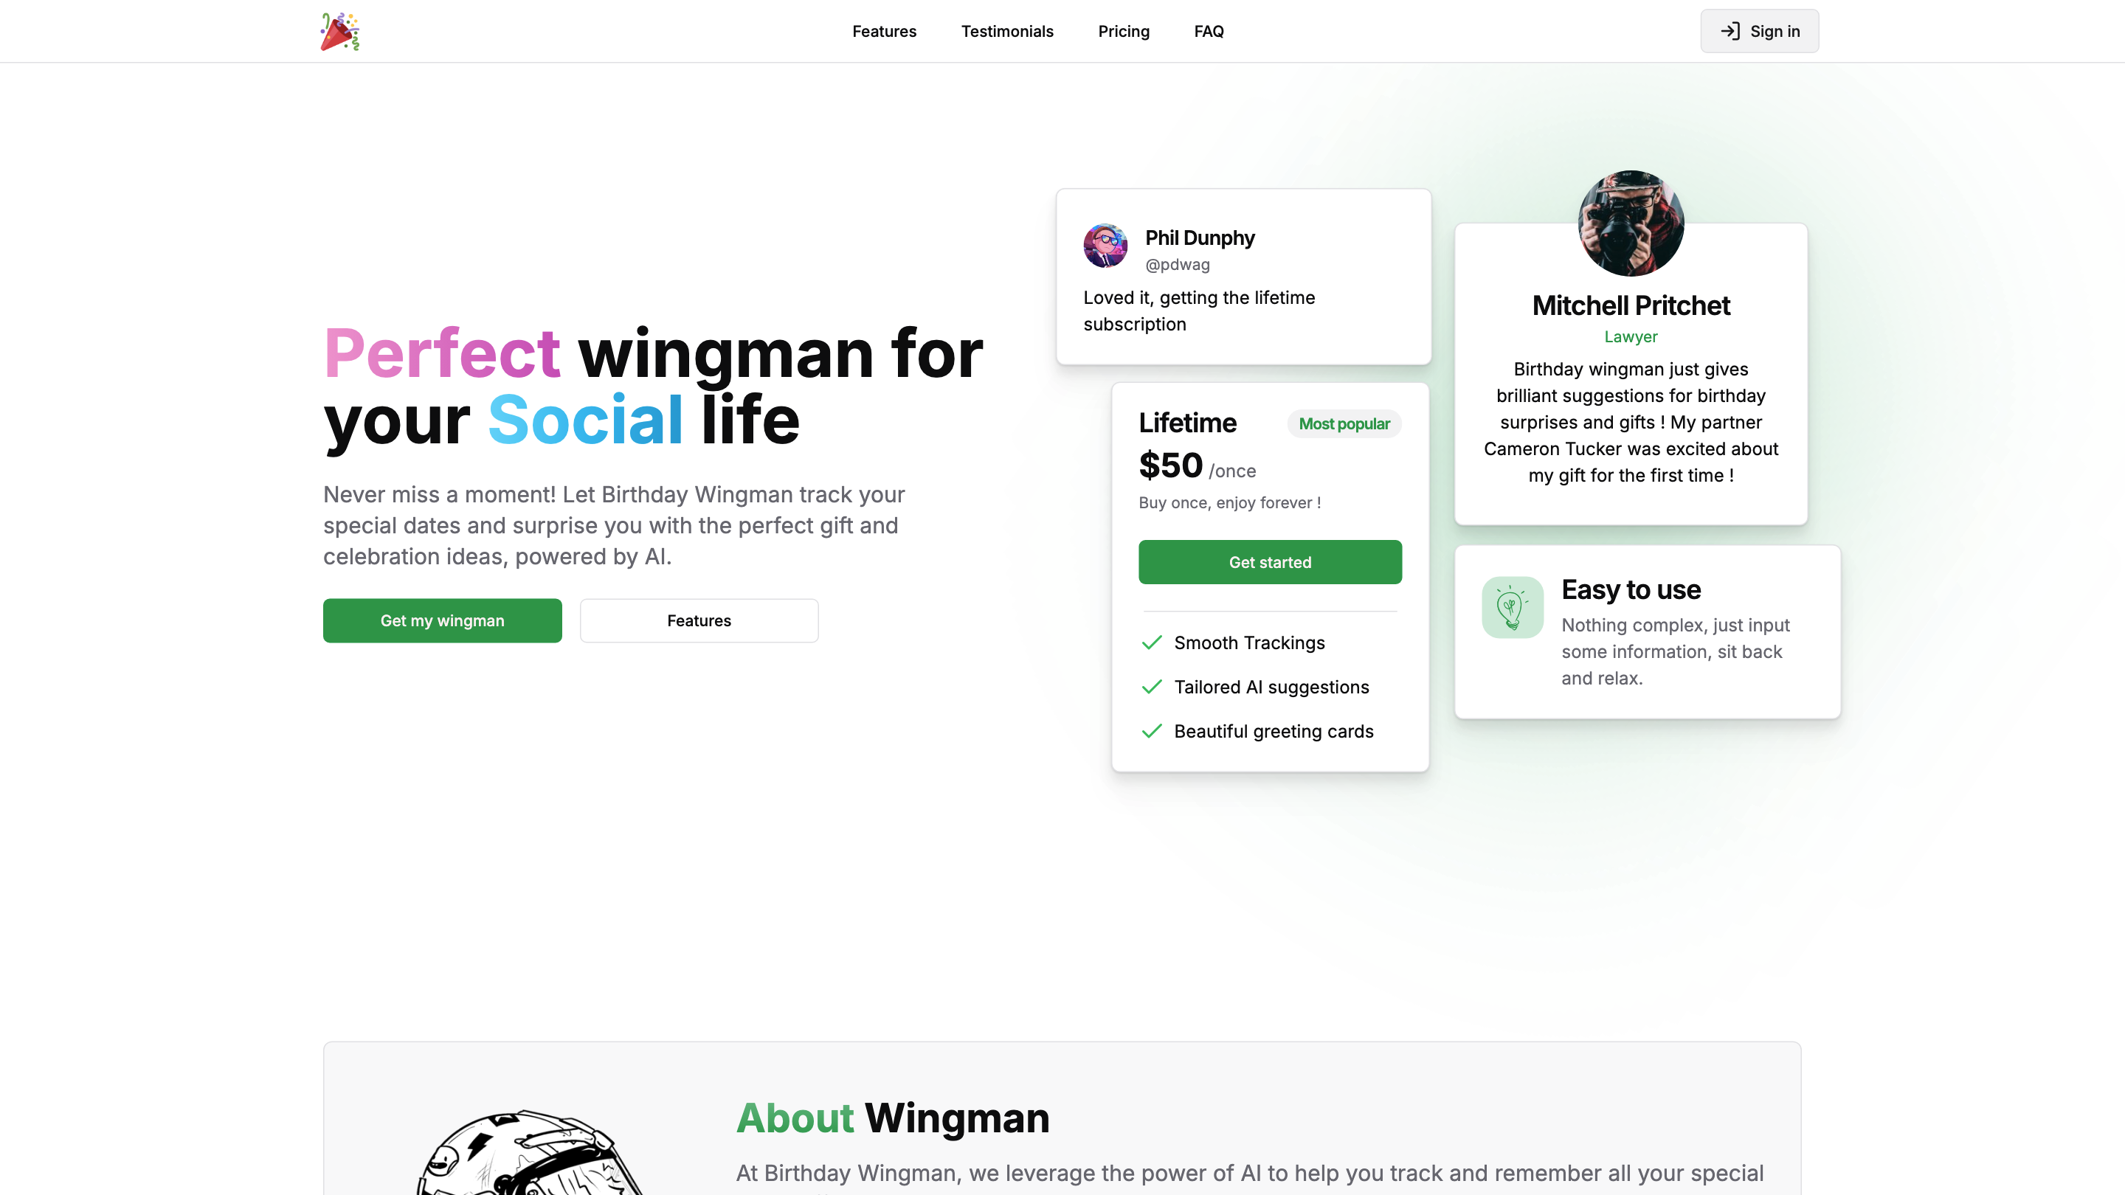Click the Tailored AI suggestions checkmark
Viewport: 2125px width, 1195px height.
coord(1152,687)
